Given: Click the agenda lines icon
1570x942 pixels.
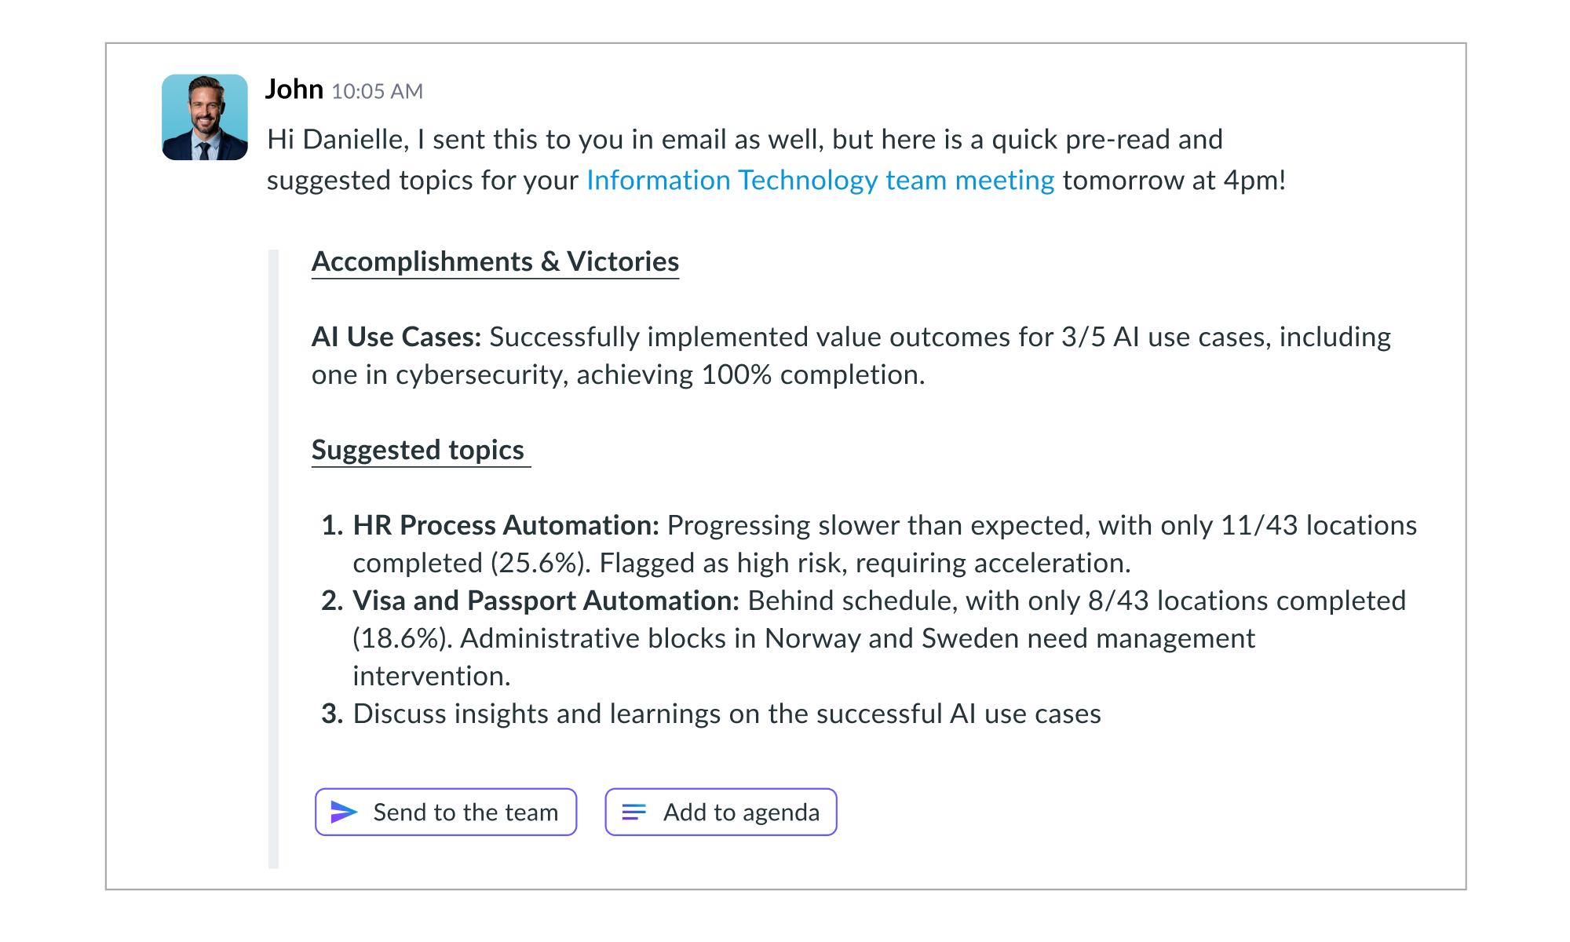Looking at the screenshot, I should click(634, 812).
